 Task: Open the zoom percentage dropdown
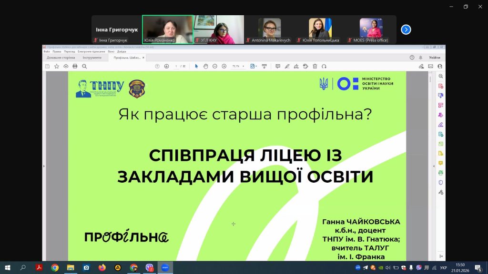pyautogui.click(x=244, y=66)
